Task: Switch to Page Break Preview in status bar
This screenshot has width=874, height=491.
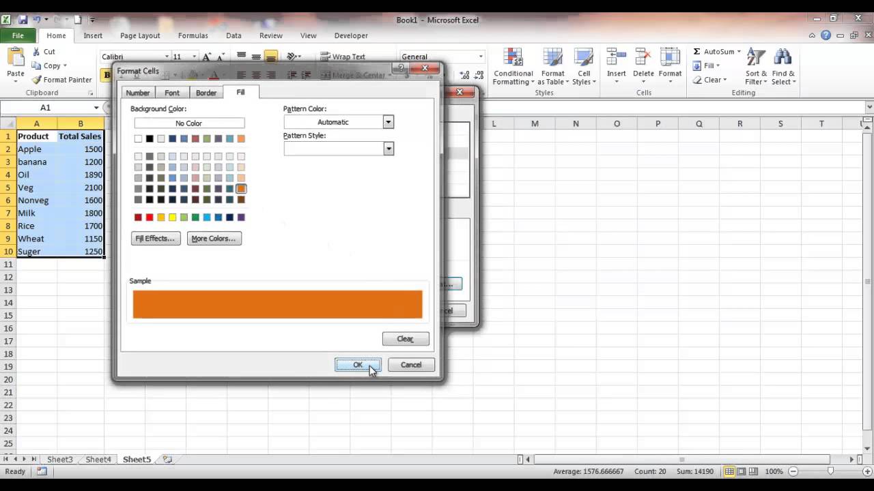Action: 753,471
